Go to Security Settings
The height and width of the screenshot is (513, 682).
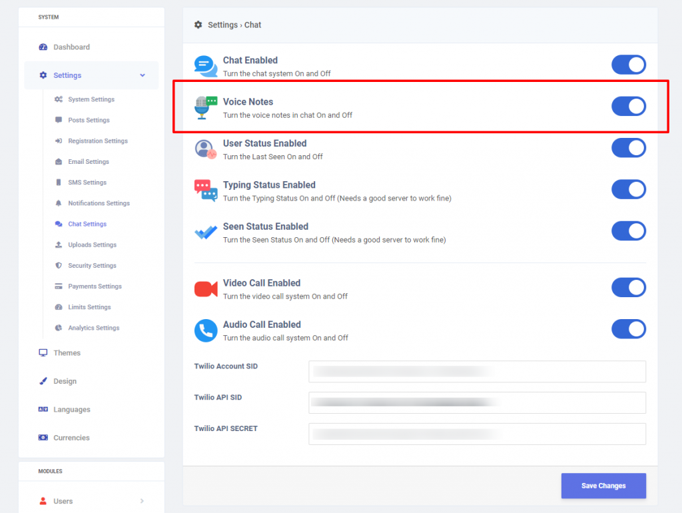[92, 265]
